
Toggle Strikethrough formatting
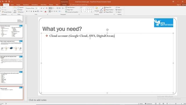pos(36,11)
